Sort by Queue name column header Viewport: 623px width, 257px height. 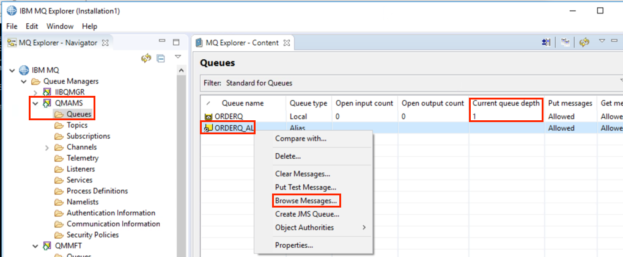243,103
